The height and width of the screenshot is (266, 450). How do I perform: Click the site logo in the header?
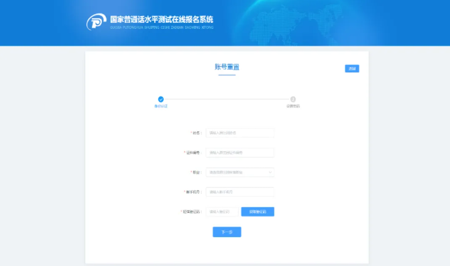tap(96, 22)
